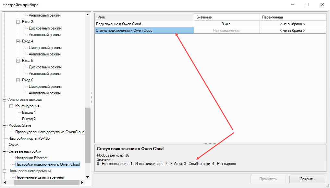Collapse the Аналоговые выходы node
330x188 pixels.
(x=5, y=100)
